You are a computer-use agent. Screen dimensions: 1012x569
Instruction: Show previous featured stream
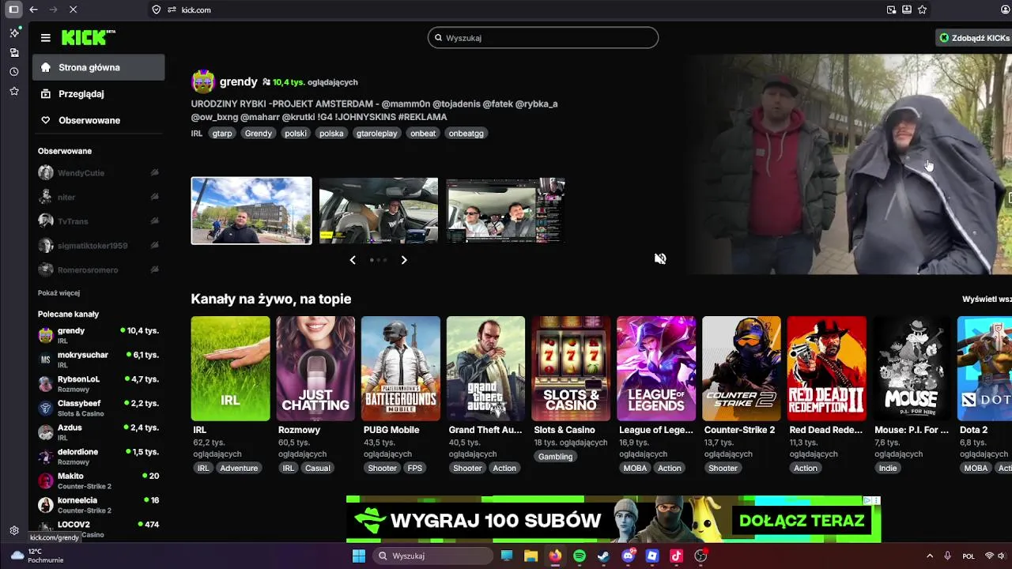tap(353, 260)
